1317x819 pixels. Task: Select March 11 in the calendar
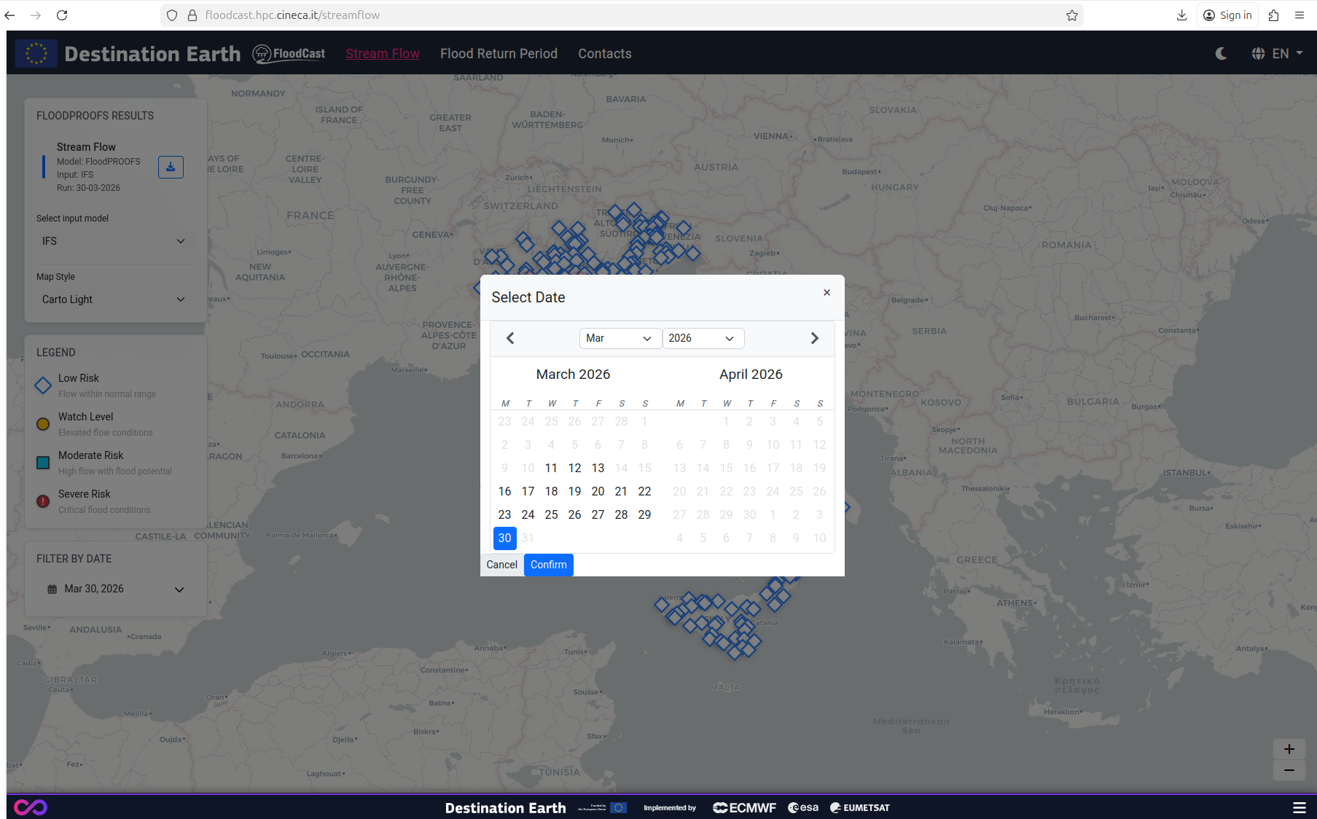pos(551,468)
